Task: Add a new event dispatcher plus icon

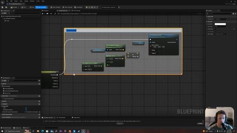Action: point(39,115)
